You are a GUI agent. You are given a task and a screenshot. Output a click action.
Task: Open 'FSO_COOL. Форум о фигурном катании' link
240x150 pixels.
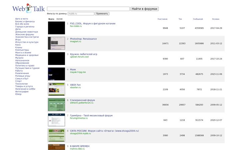[x=93, y=24]
